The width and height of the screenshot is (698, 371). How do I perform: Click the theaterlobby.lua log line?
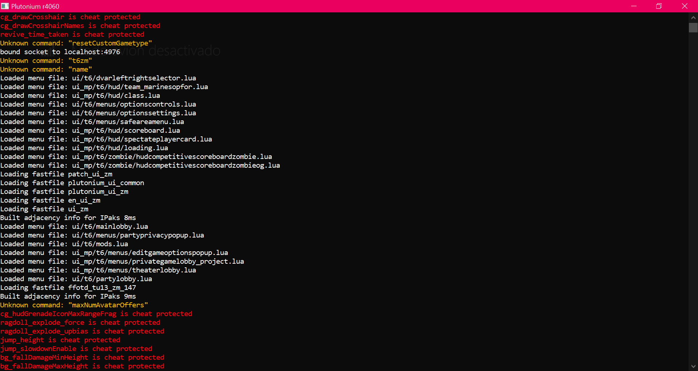coord(98,270)
